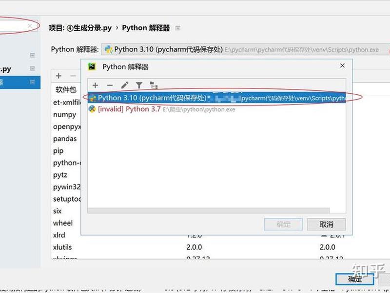Install package with plus icon in settings

[58, 76]
